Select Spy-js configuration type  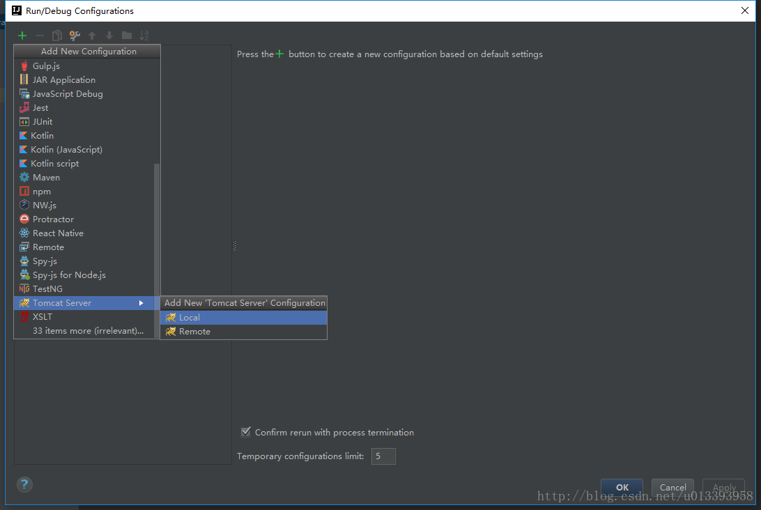[x=84, y=261]
